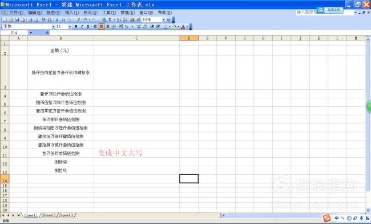371x224 pixels.
Task: Select row 11 header
Action: [5, 153]
